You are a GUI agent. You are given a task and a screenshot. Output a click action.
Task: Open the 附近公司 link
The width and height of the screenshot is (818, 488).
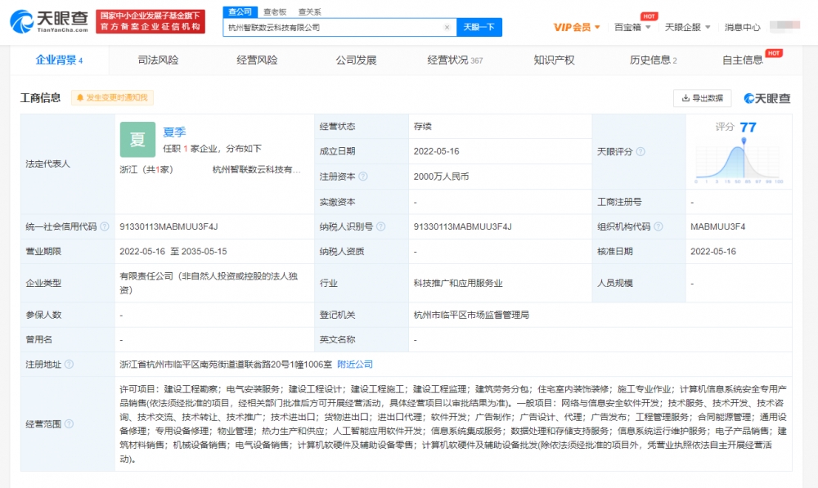coord(354,364)
